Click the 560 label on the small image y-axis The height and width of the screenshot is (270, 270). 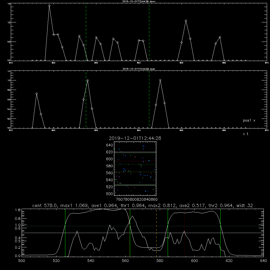(x=110, y=173)
